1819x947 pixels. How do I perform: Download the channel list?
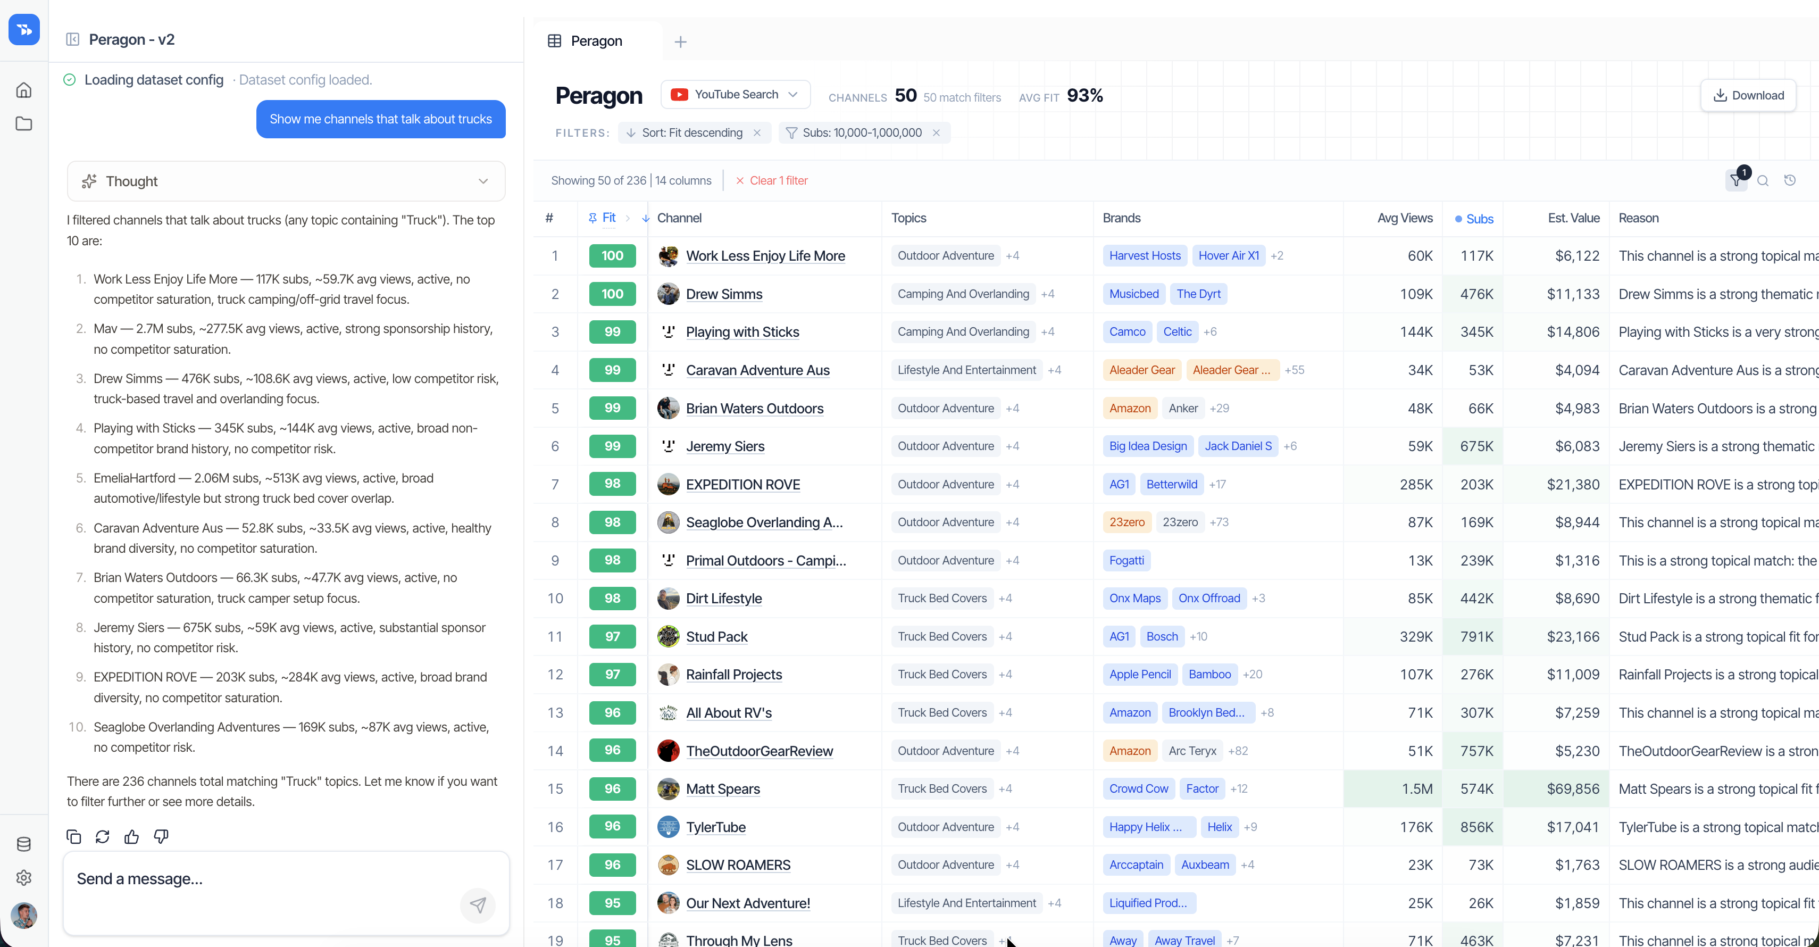click(x=1748, y=95)
